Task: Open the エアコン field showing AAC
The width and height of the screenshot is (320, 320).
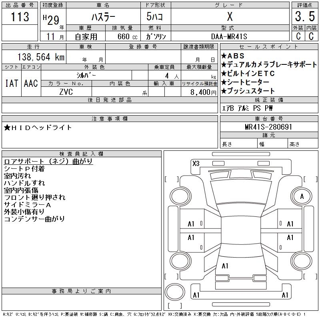Action: click(x=31, y=83)
